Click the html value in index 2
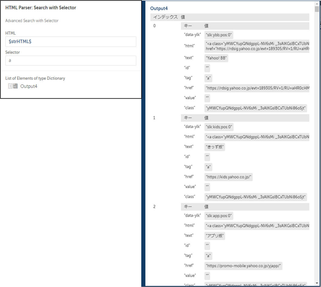 pyautogui.click(x=257, y=226)
